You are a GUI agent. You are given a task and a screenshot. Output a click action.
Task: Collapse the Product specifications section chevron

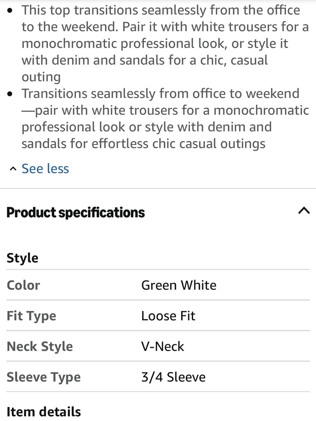click(304, 211)
